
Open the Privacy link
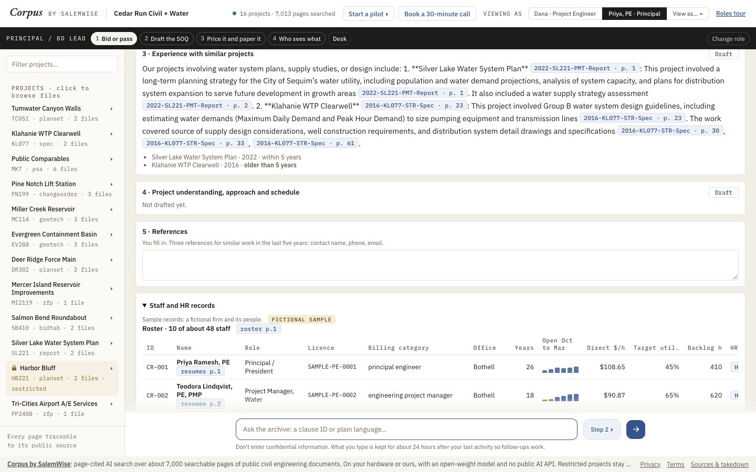[650, 464]
